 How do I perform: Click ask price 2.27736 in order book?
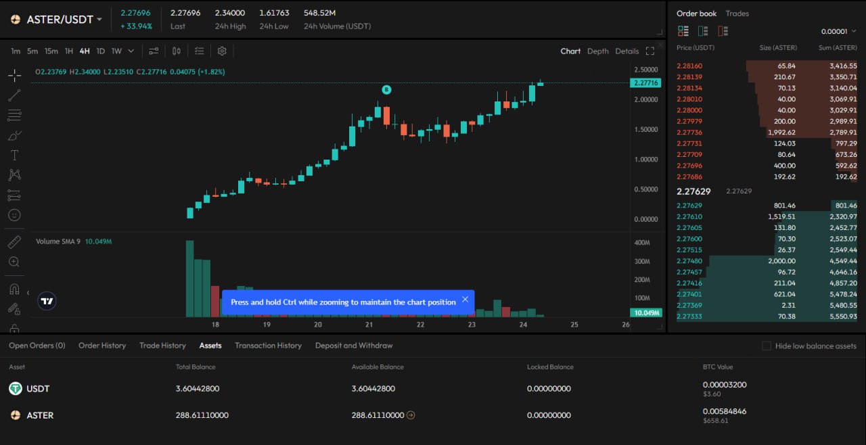[x=689, y=133]
